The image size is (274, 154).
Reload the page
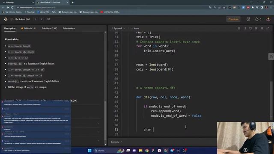tap(12, 8)
